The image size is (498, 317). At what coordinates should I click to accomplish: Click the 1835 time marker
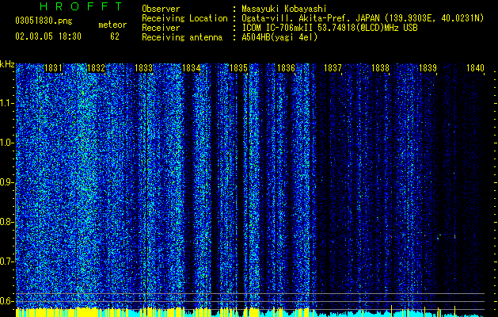click(238, 67)
